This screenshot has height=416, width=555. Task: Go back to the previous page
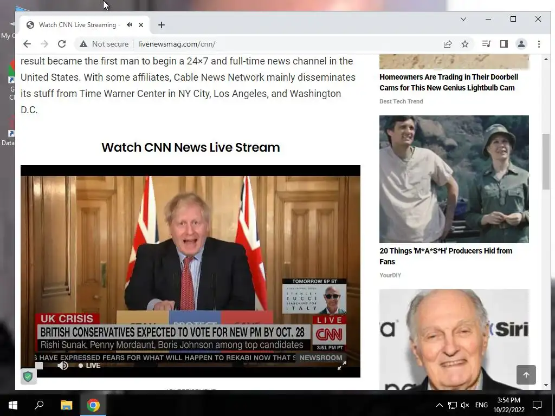tap(27, 44)
